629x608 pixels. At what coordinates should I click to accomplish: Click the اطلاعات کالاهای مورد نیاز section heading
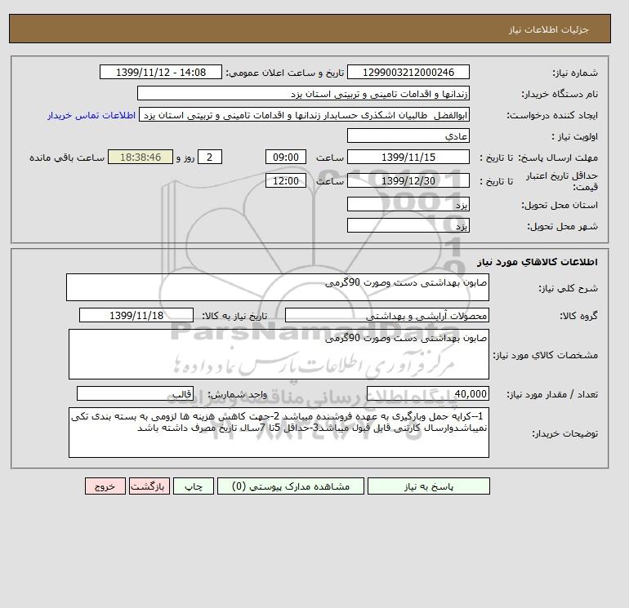tap(538, 262)
